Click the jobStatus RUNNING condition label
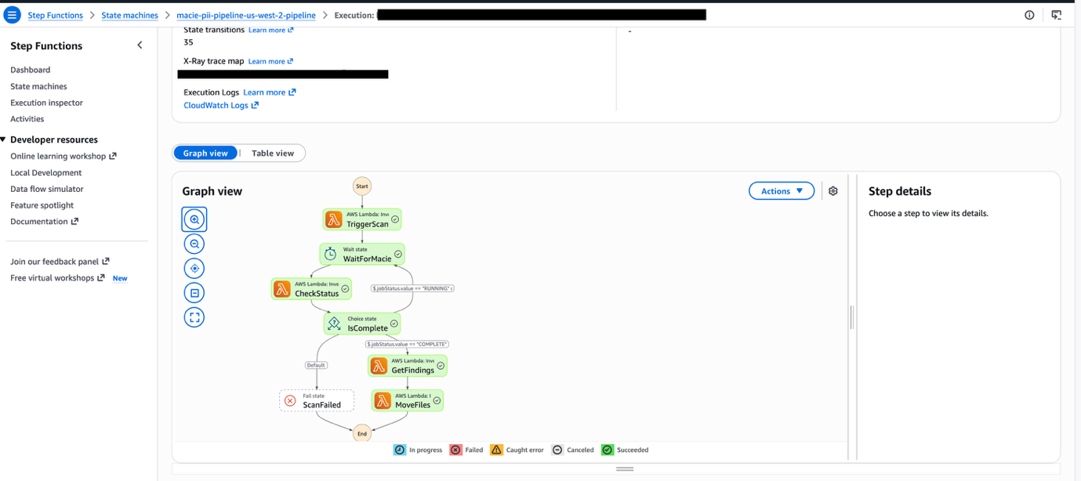This screenshot has width=1081, height=481. (412, 288)
